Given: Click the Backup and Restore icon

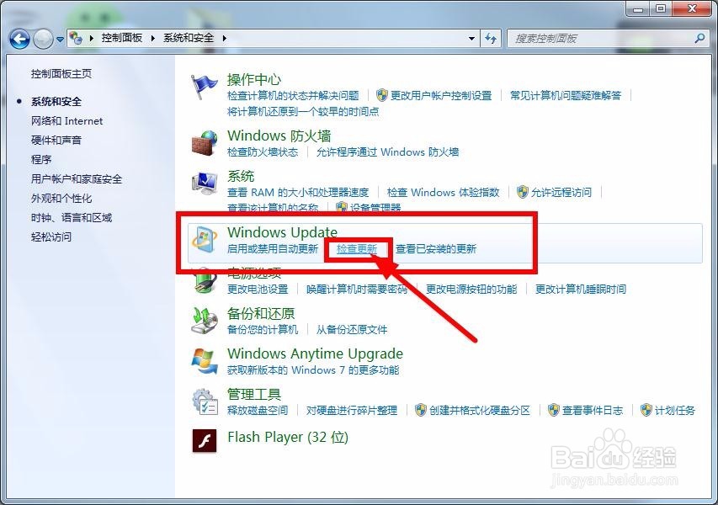Looking at the screenshot, I should pyautogui.click(x=204, y=321).
